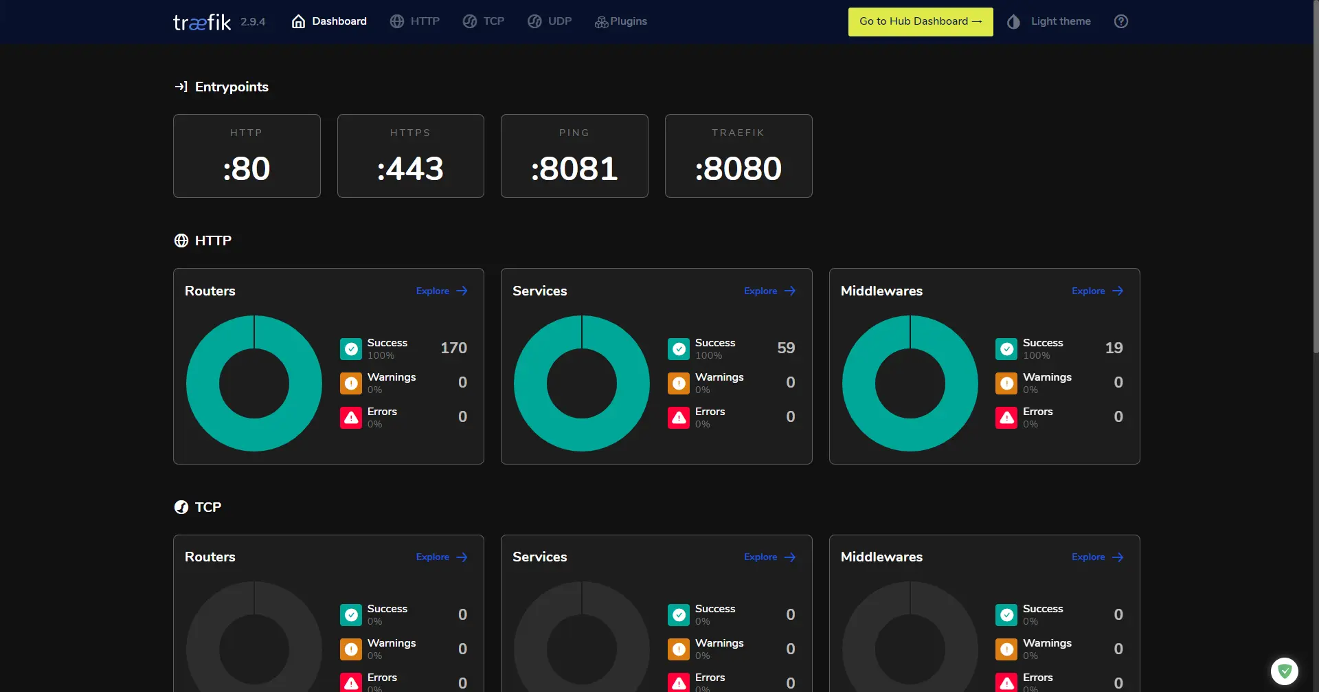Click the TCP section heading icon
The image size is (1319, 692).
point(181,507)
